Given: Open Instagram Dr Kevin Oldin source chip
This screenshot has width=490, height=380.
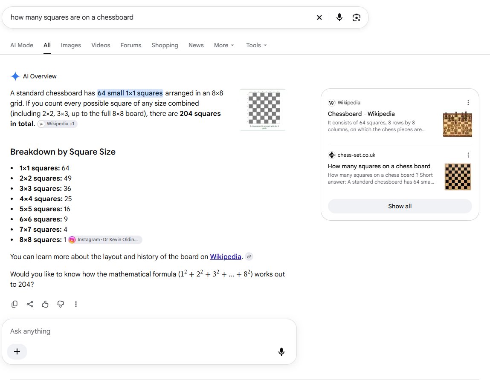Looking at the screenshot, I should 105,240.
